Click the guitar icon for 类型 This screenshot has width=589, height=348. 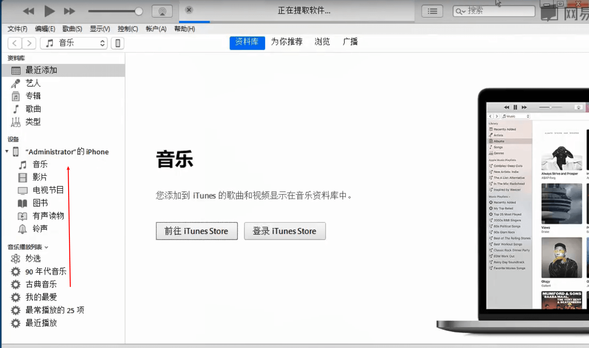point(16,122)
